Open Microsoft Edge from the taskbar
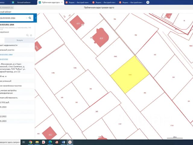The width and height of the screenshot is (193, 145). click(50, 142)
